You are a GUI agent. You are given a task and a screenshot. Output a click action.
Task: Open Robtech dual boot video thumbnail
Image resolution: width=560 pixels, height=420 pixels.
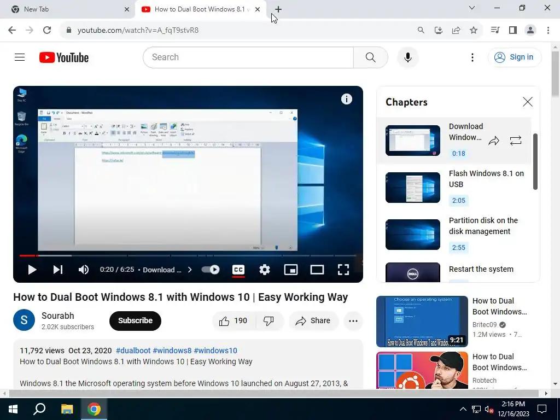[422, 370]
